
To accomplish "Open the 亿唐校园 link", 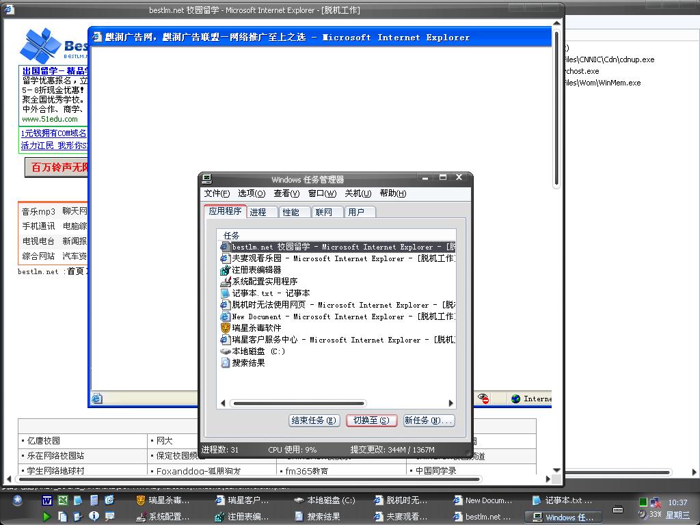I will pyautogui.click(x=43, y=441).
